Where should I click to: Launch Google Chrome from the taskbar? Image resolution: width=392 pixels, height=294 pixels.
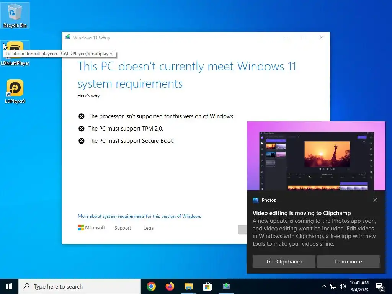pyautogui.click(x=151, y=286)
